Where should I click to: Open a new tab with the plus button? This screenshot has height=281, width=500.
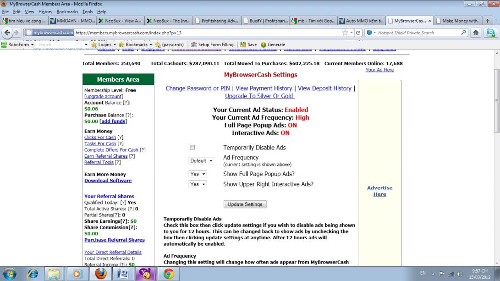[488, 21]
